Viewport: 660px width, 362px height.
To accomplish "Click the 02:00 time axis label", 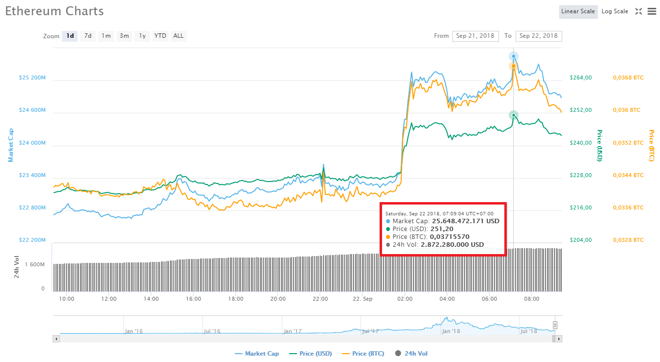I will 405,299.
